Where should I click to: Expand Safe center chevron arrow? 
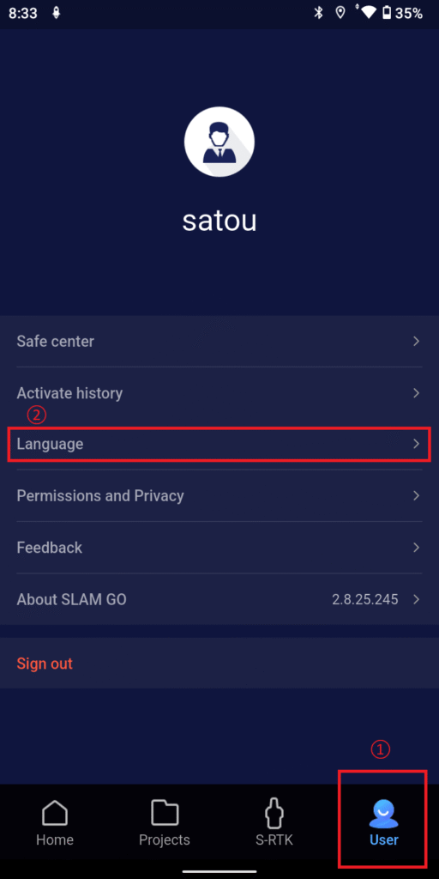click(x=416, y=341)
